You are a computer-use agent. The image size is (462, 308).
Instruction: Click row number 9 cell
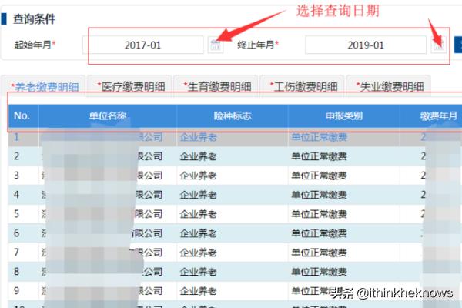23,291
